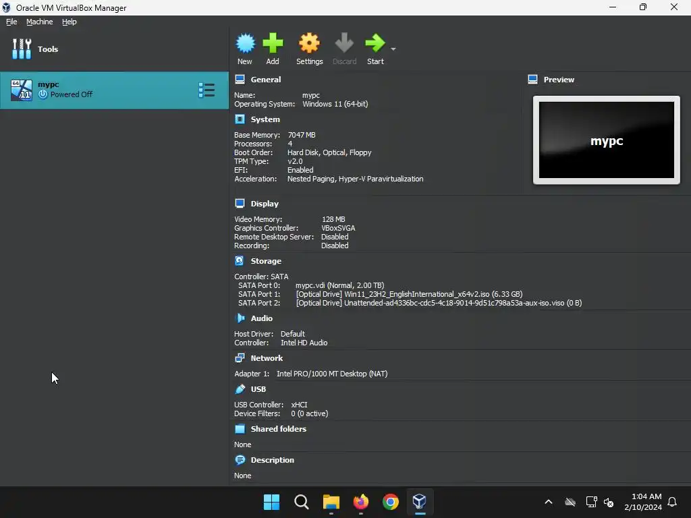This screenshot has width=691, height=518.
Task: Click the Network section icon
Action: point(240,358)
